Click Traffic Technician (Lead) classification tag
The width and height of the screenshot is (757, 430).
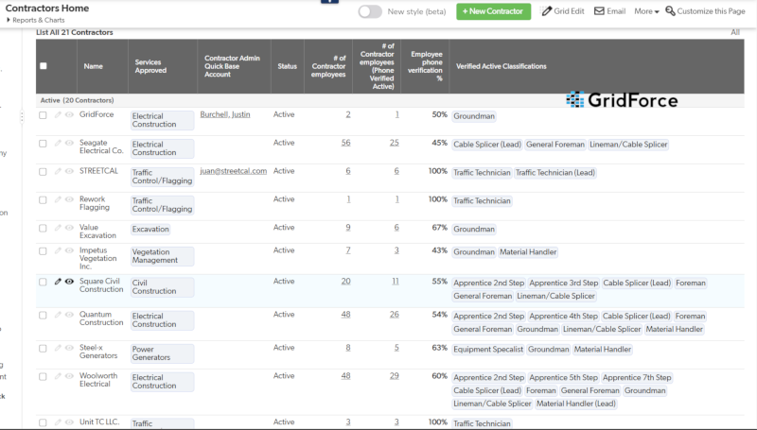tap(555, 173)
